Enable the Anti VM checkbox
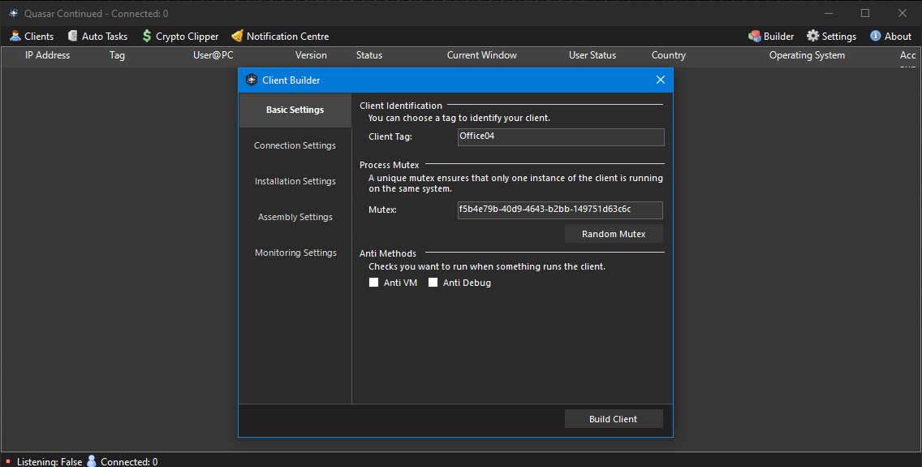 (373, 283)
